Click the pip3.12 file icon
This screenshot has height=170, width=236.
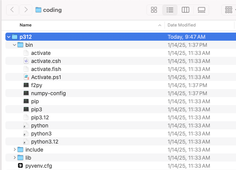point(26,117)
